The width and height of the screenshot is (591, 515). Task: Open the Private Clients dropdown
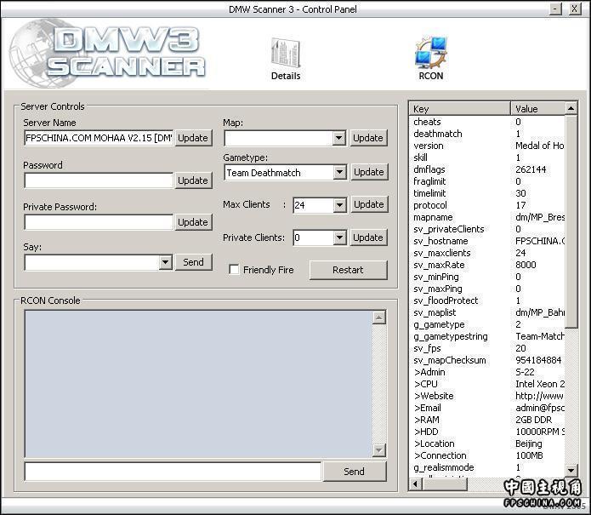(339, 237)
